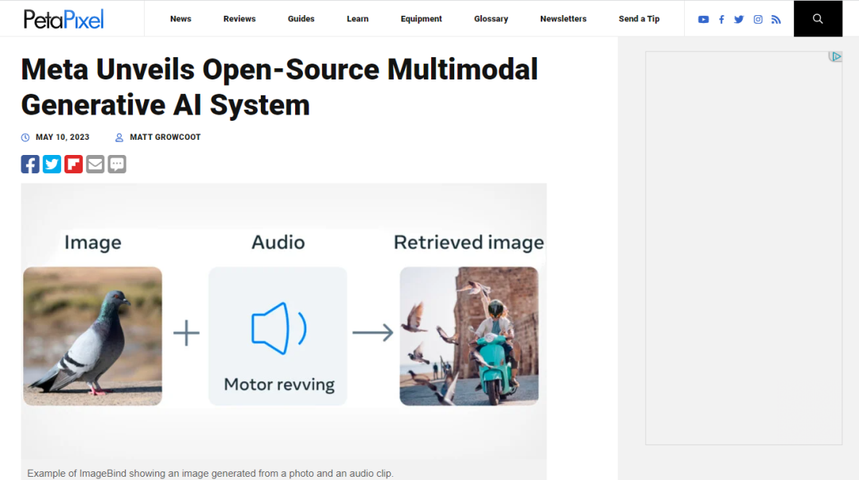
Task: Share article via Twitter share icon
Action: click(52, 165)
